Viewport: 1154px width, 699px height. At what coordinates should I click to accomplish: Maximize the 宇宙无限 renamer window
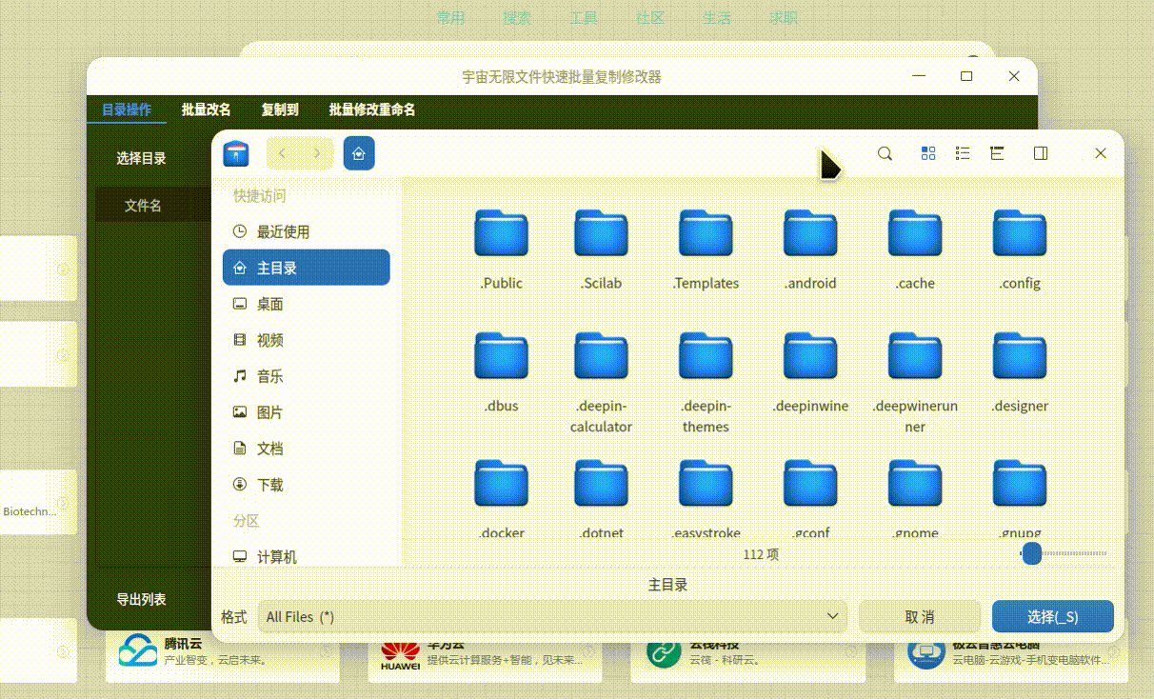pos(966,76)
